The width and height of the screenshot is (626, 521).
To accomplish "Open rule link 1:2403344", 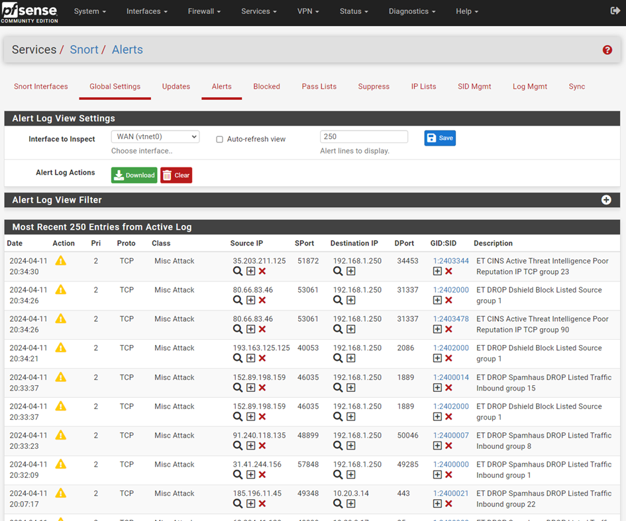I will [x=451, y=261].
